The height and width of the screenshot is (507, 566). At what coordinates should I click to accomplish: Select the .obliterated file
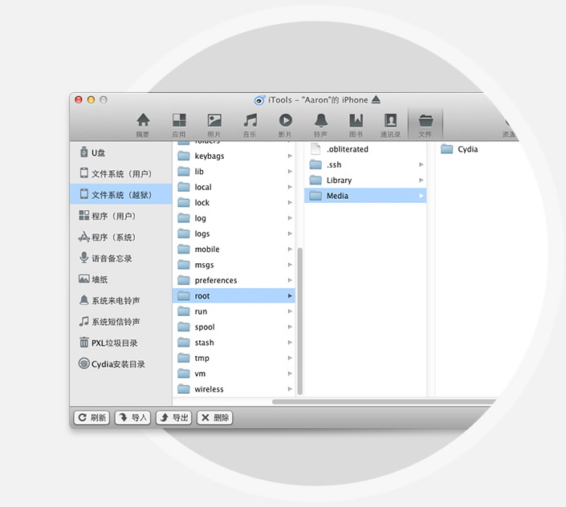(365, 149)
